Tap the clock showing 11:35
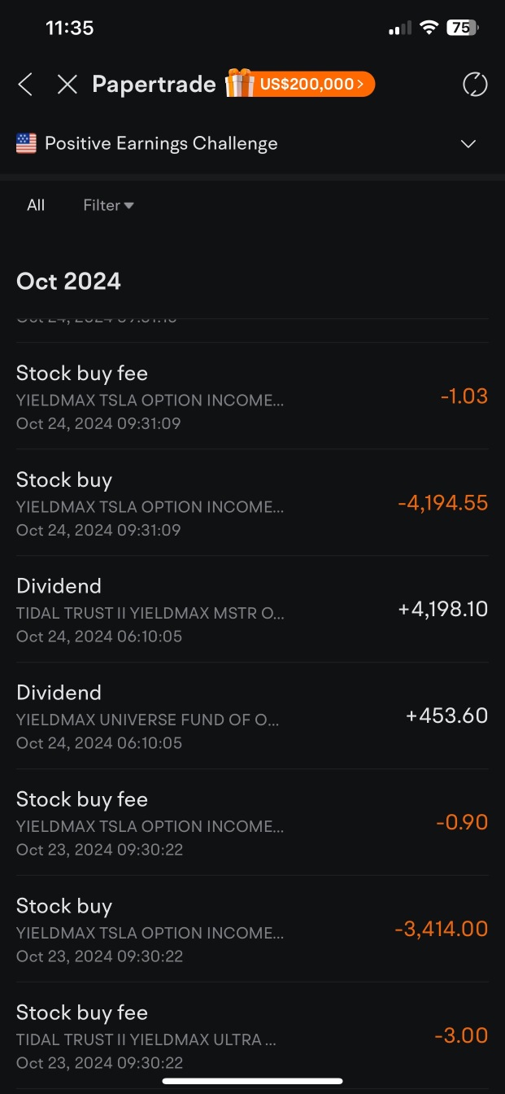The width and height of the screenshot is (505, 1094). [x=71, y=27]
